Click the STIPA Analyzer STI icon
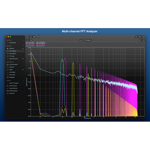The height and width of the screenshot is (150, 150). [8, 91]
